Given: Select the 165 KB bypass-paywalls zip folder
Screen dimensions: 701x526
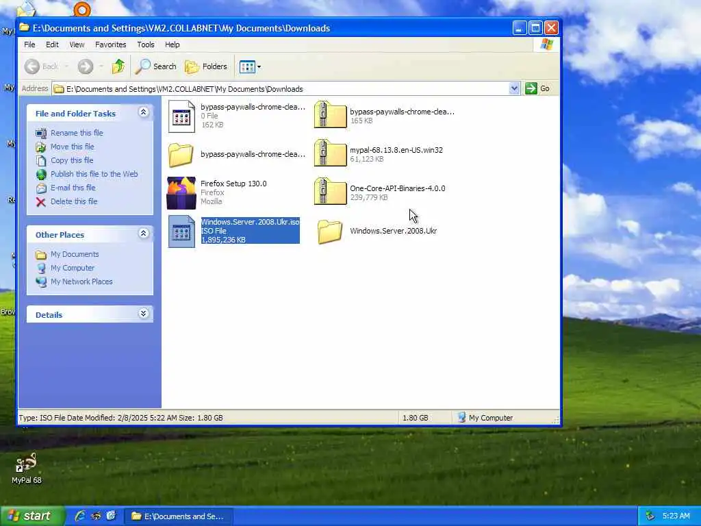Looking at the screenshot, I should coord(330,115).
